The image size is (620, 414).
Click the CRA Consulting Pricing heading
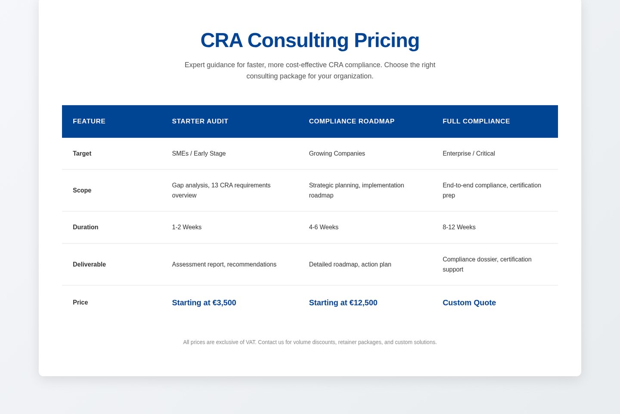[x=310, y=40]
